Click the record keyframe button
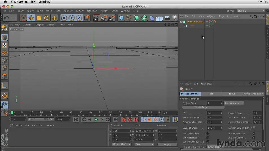The height and width of the screenshot is (151, 269). tap(124, 119)
